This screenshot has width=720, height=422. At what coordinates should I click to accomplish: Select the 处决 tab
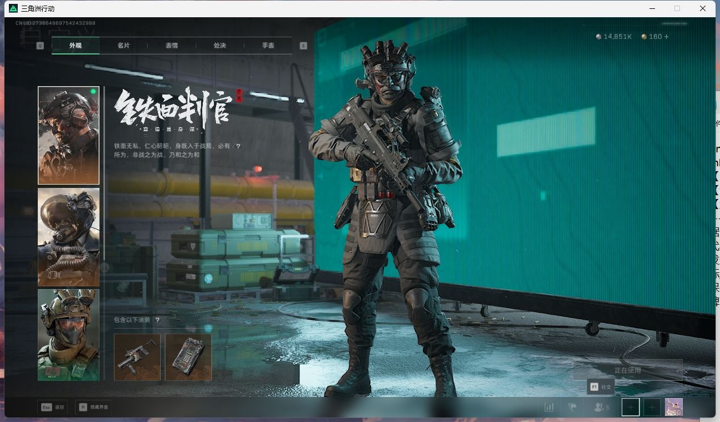click(220, 46)
